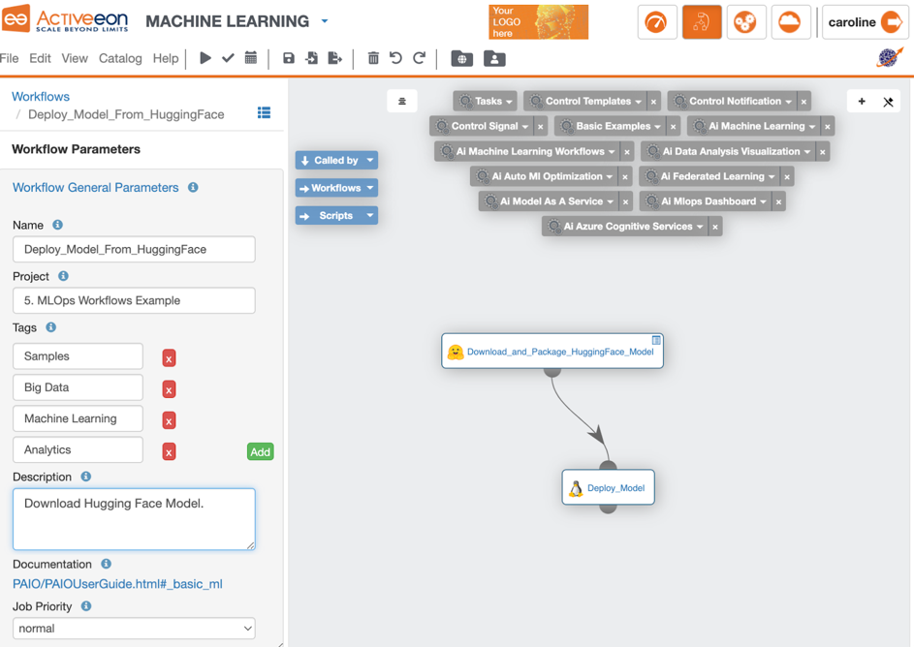
Task: Open the Catalog menu
Action: coord(120,58)
